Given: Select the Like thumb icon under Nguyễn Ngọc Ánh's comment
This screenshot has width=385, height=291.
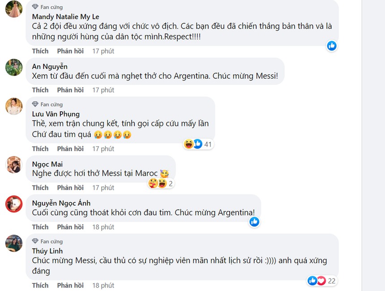Looking at the screenshot, I should pyautogui.click(x=254, y=221).
